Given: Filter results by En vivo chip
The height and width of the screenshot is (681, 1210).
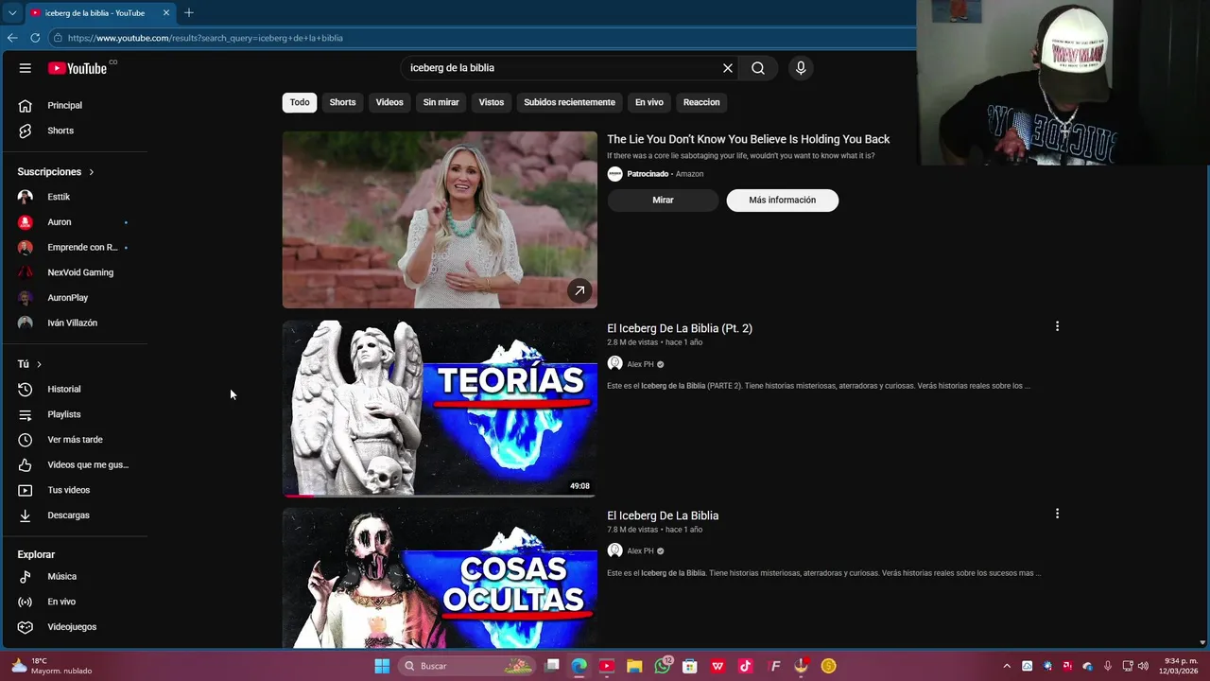Looking at the screenshot, I should (648, 102).
